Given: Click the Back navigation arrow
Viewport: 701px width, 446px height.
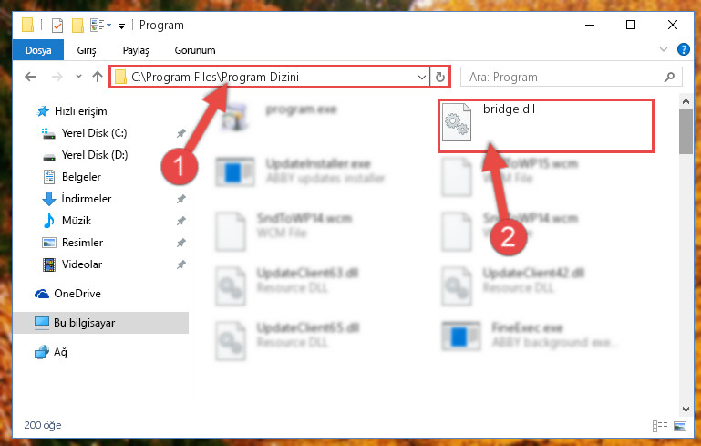Looking at the screenshot, I should pos(30,77).
